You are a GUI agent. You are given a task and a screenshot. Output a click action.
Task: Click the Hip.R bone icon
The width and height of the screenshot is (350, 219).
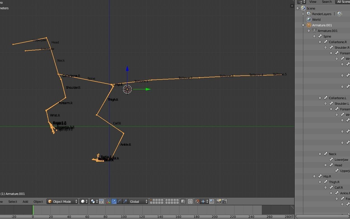point(320,176)
